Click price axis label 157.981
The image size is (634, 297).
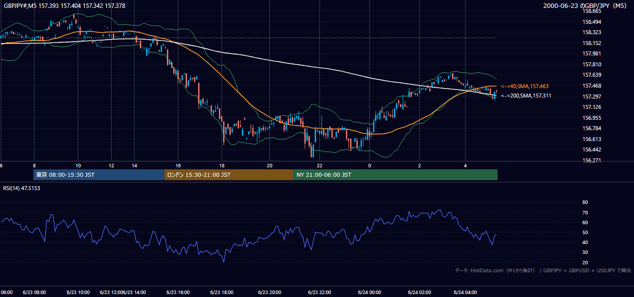click(x=592, y=53)
